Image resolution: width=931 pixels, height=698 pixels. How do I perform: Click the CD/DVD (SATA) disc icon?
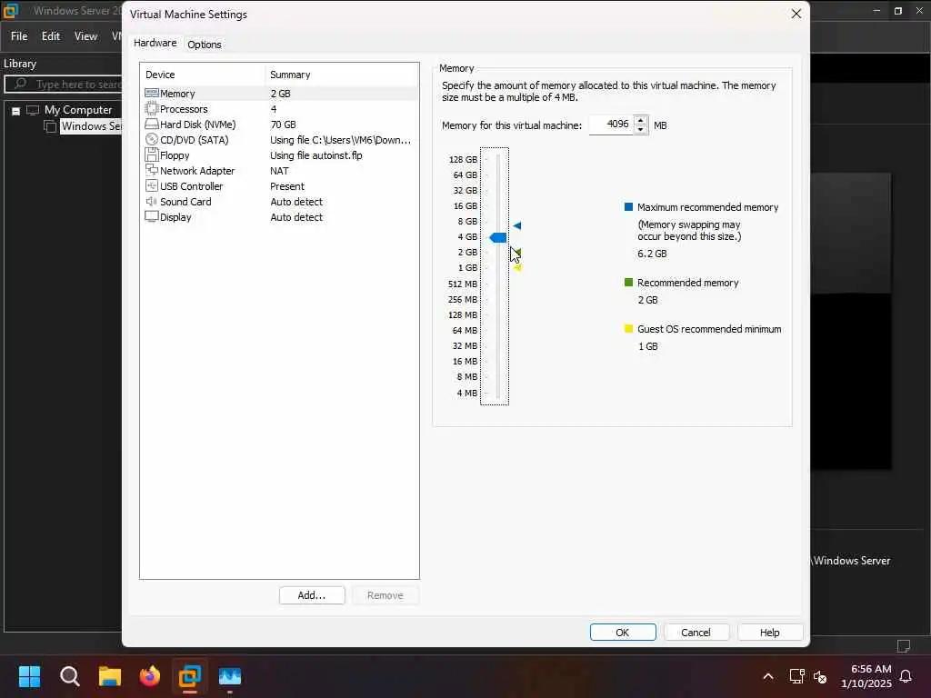(x=152, y=139)
